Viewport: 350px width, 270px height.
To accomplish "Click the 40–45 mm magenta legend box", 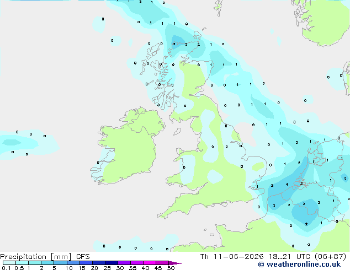I will tap(150, 263).
